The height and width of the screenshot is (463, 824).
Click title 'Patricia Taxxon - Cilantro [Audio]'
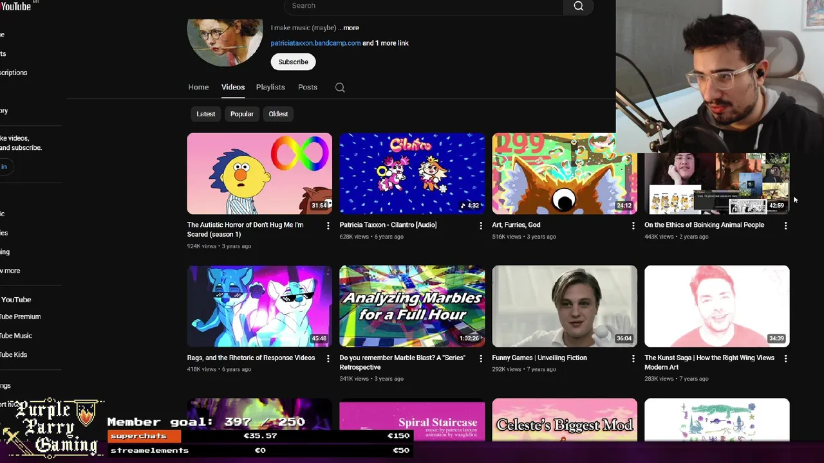(x=388, y=225)
